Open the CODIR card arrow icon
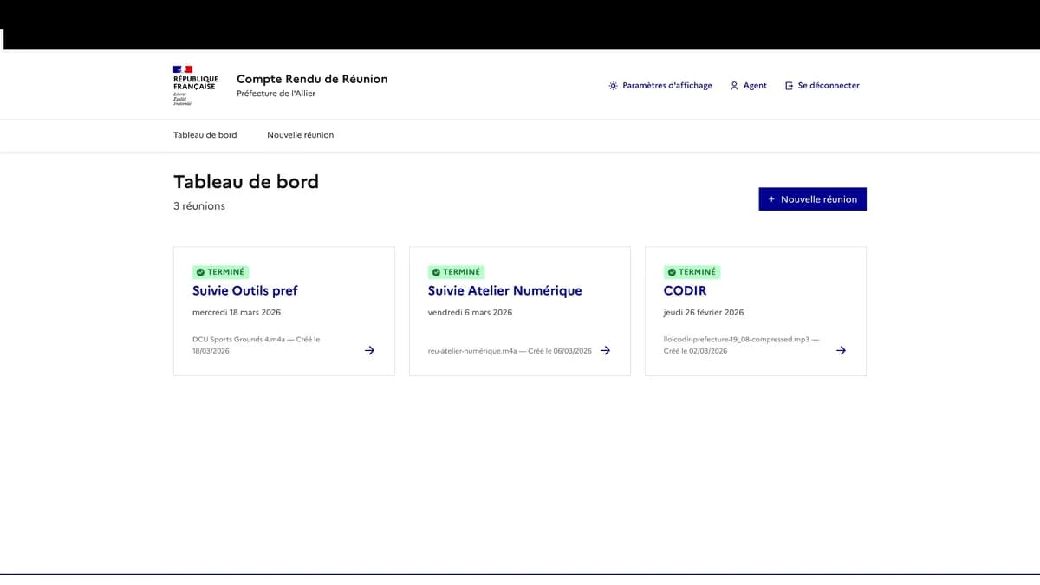The width and height of the screenshot is (1040, 585). click(841, 350)
